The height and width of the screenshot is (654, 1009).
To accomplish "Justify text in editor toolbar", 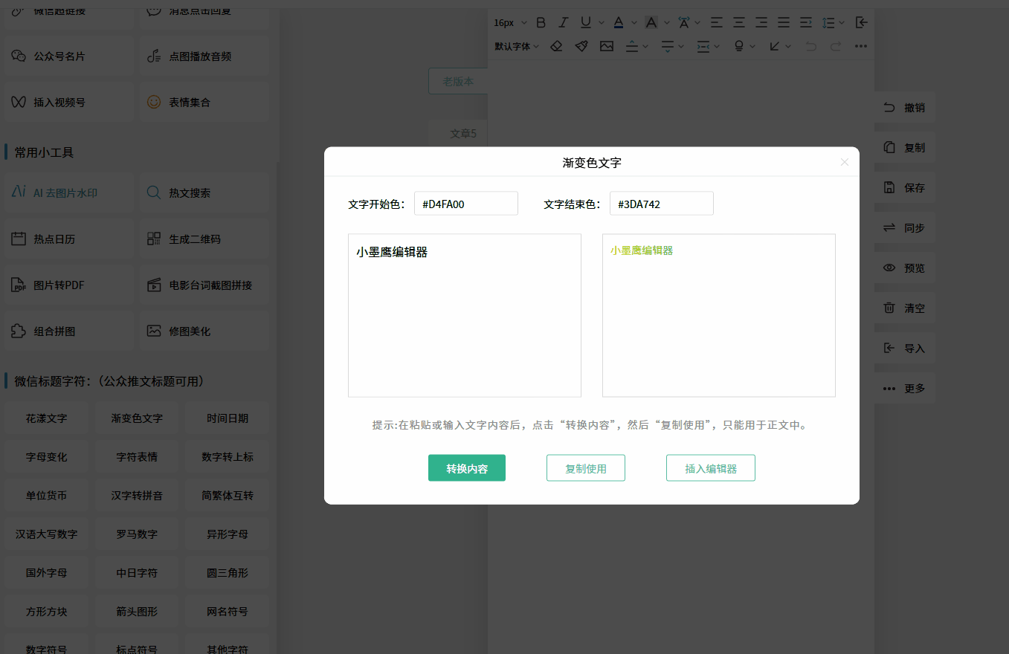I will [783, 22].
